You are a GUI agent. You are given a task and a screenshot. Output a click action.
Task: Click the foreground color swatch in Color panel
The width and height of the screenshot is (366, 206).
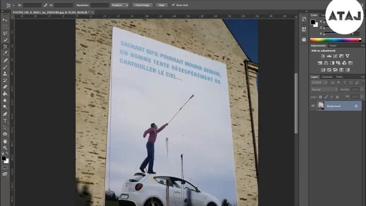click(313, 22)
